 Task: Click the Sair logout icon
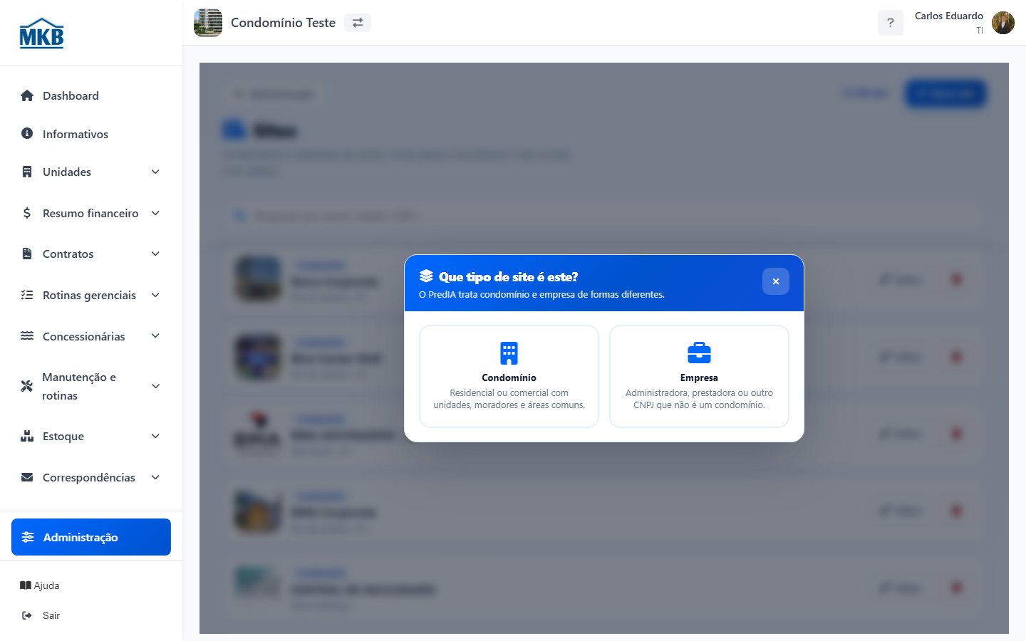point(27,615)
